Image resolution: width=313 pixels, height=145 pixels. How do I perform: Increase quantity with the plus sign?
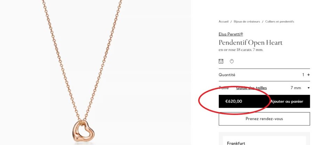click(308, 75)
